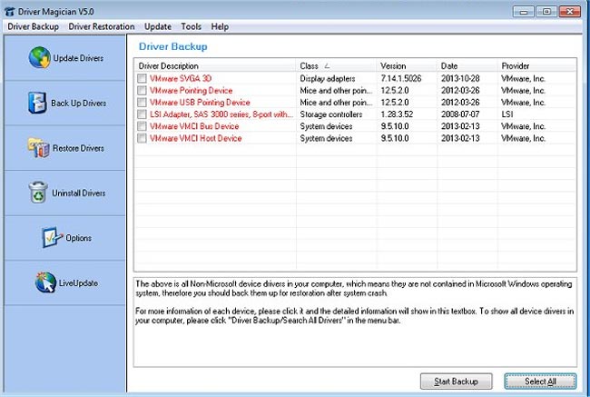Open the Driver Backup menu
The image size is (590, 397).
(x=34, y=27)
